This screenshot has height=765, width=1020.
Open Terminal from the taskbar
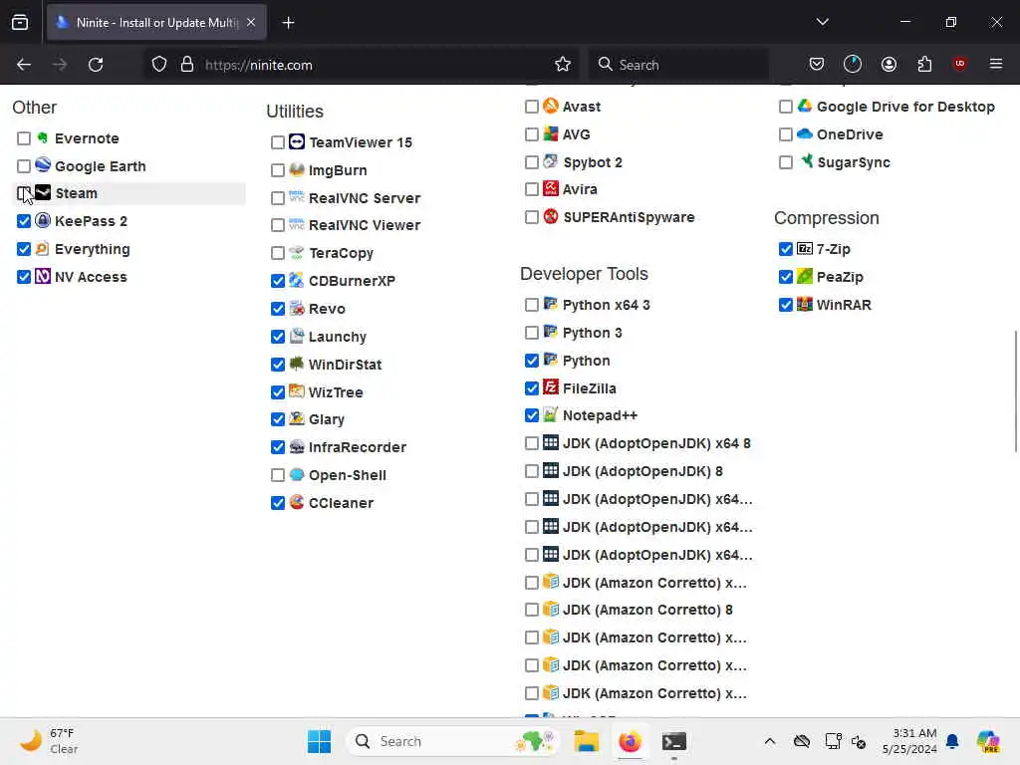(674, 741)
